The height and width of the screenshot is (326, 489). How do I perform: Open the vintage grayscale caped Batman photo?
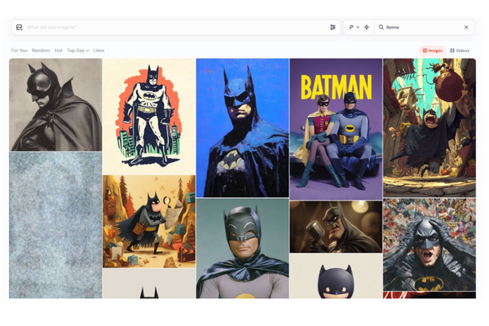(55, 105)
